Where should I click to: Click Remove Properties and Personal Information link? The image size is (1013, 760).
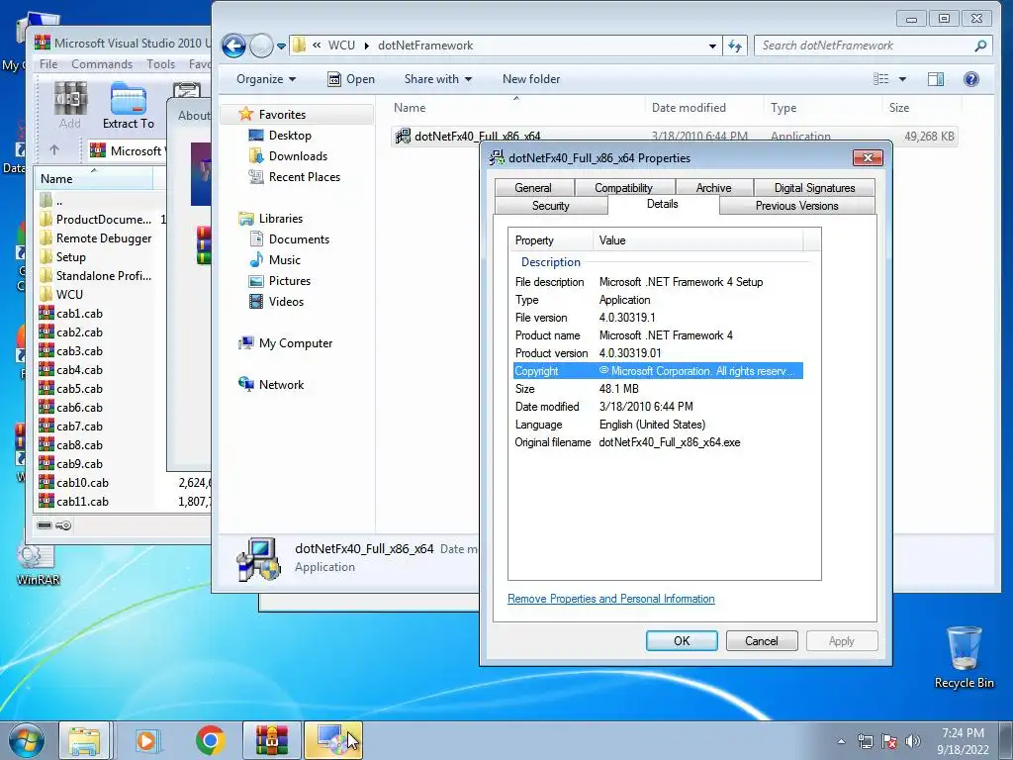(610, 599)
